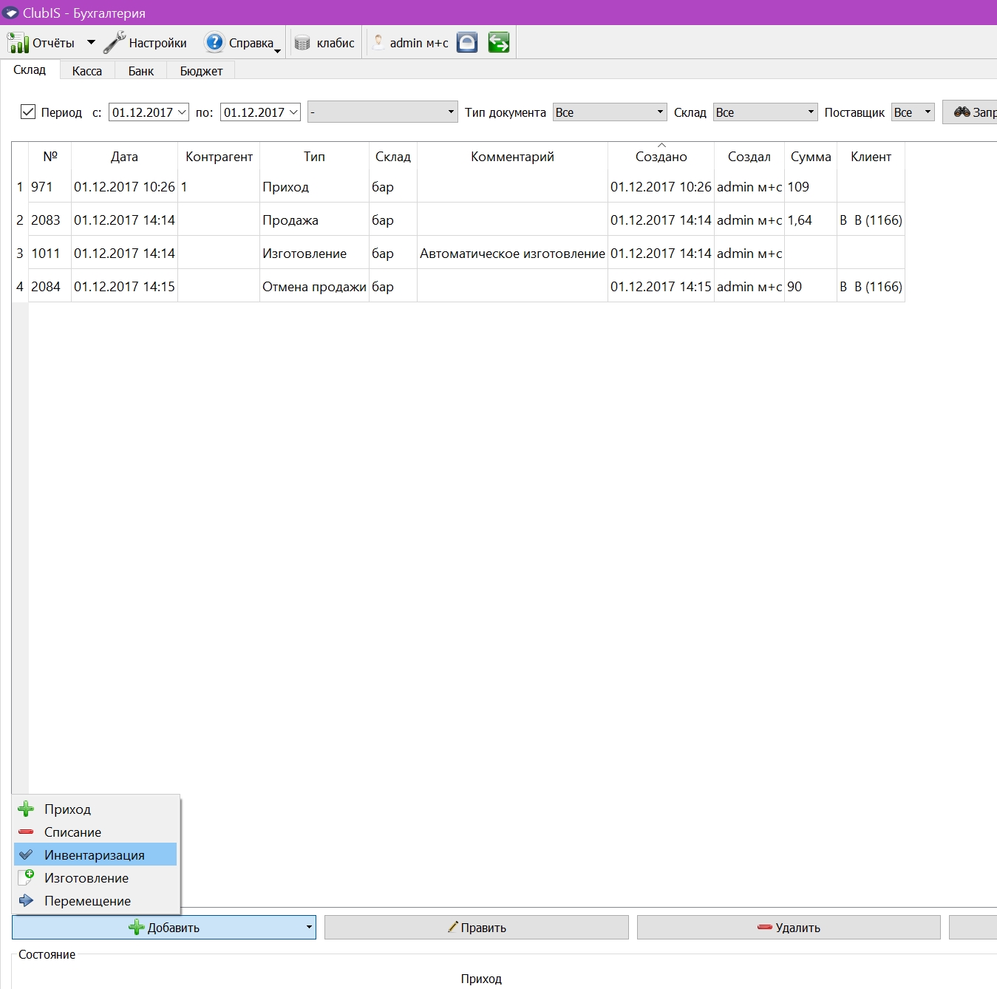The image size is (997, 989).
Task: Click the Продажа type cell
Action: (314, 220)
